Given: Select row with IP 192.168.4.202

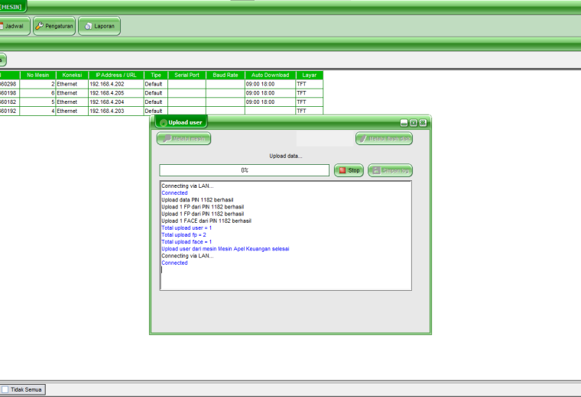Looking at the screenshot, I should coord(161,84).
